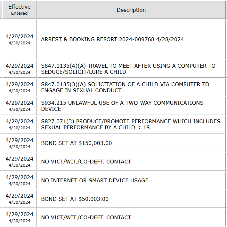Image resolution: width=227 pixels, height=227 pixels.
Task: Click the "Description" column header
Action: pos(131,10)
